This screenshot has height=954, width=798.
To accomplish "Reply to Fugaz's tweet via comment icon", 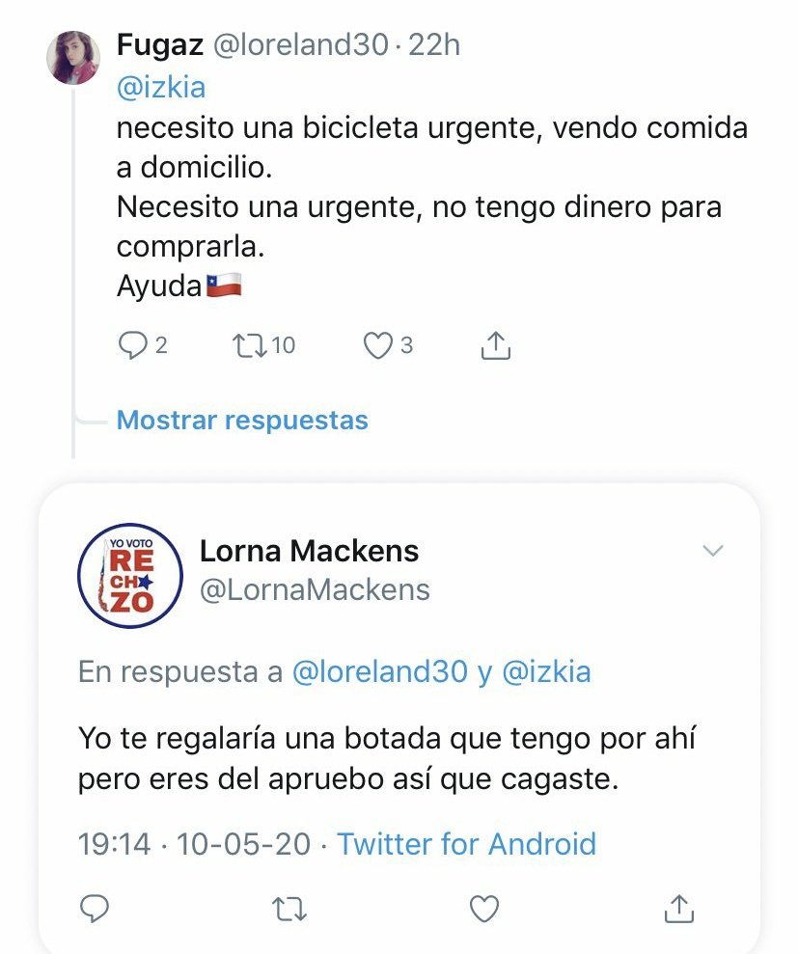I will click(x=132, y=345).
